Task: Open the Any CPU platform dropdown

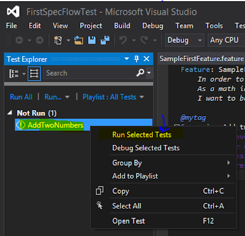Action: [x=226, y=40]
